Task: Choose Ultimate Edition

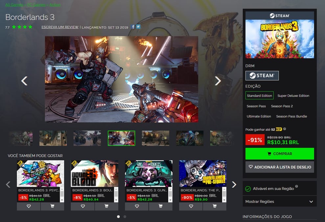Action: point(259,116)
